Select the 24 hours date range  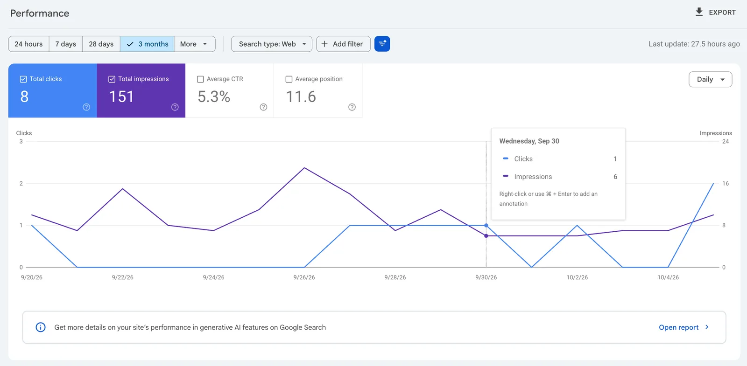pos(28,44)
